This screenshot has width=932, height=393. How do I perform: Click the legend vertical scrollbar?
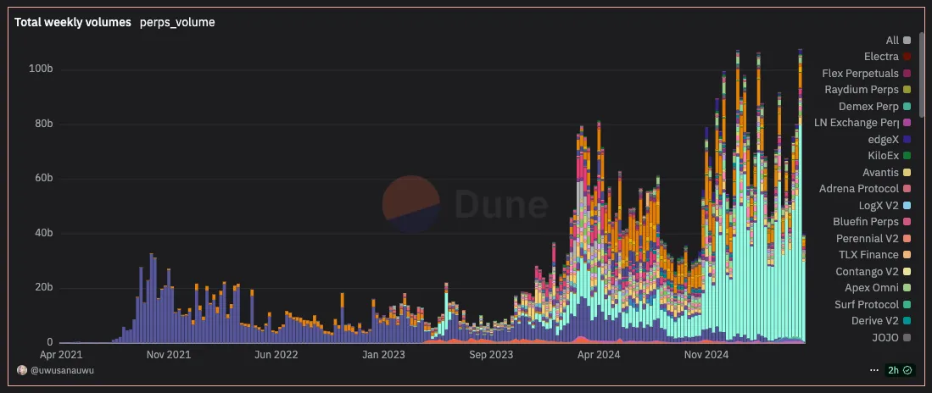922,75
